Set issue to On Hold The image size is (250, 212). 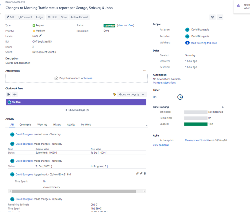point(53,17)
